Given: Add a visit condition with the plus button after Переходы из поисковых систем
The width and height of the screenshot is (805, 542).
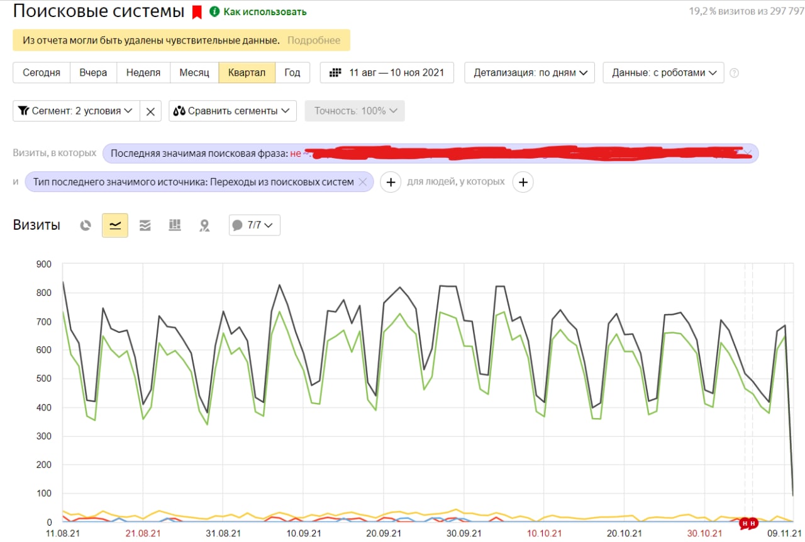Looking at the screenshot, I should (x=391, y=182).
